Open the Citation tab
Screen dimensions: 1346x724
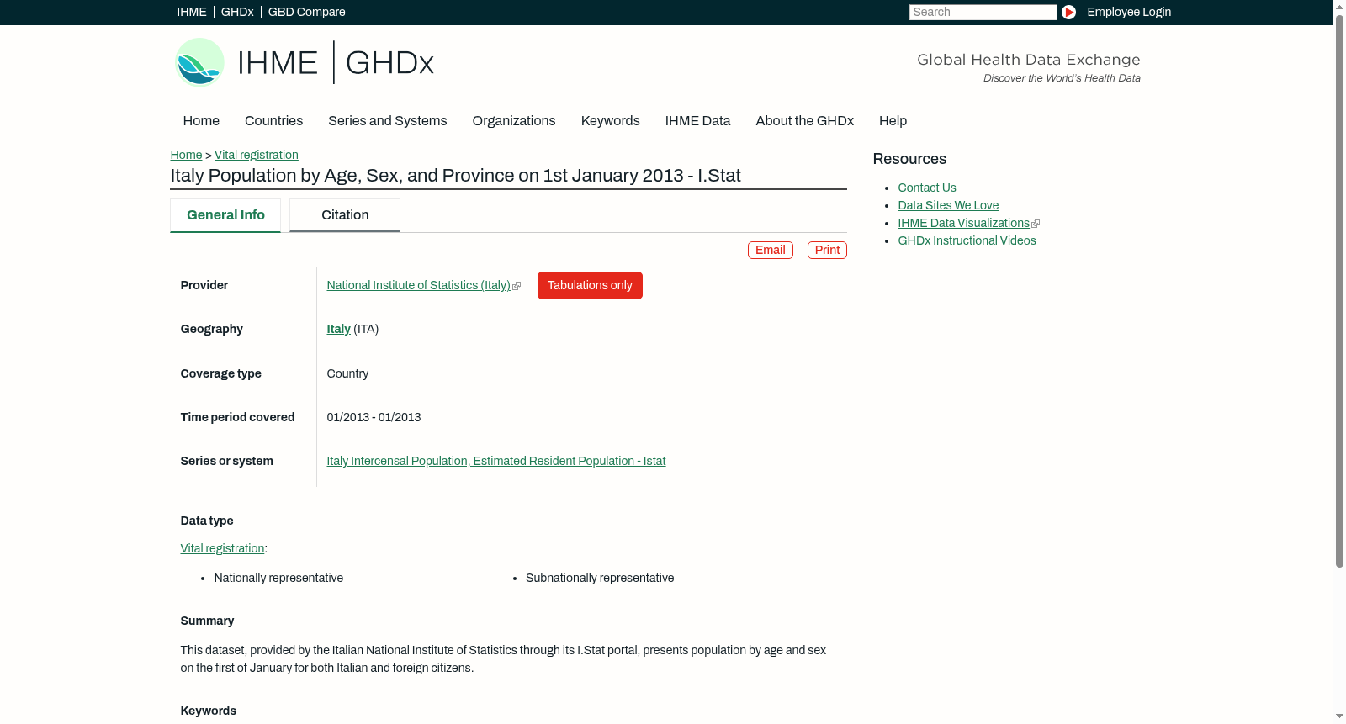point(345,215)
